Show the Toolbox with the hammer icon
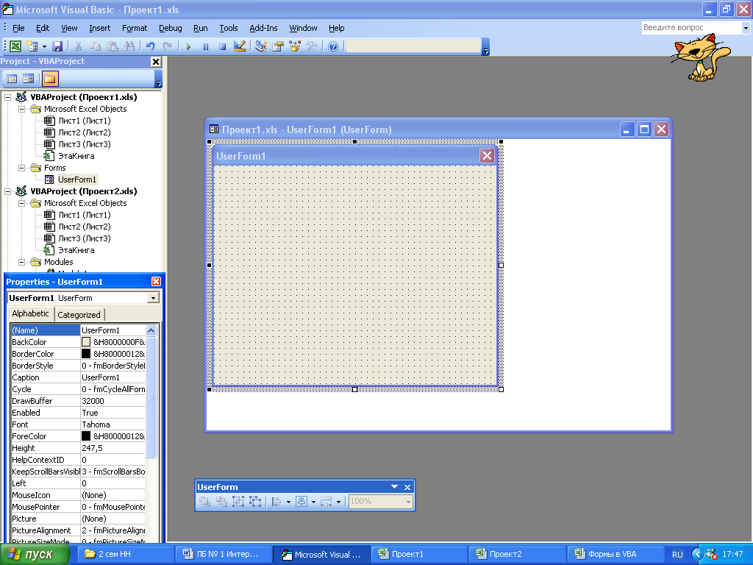This screenshot has height=565, width=753. (x=312, y=46)
